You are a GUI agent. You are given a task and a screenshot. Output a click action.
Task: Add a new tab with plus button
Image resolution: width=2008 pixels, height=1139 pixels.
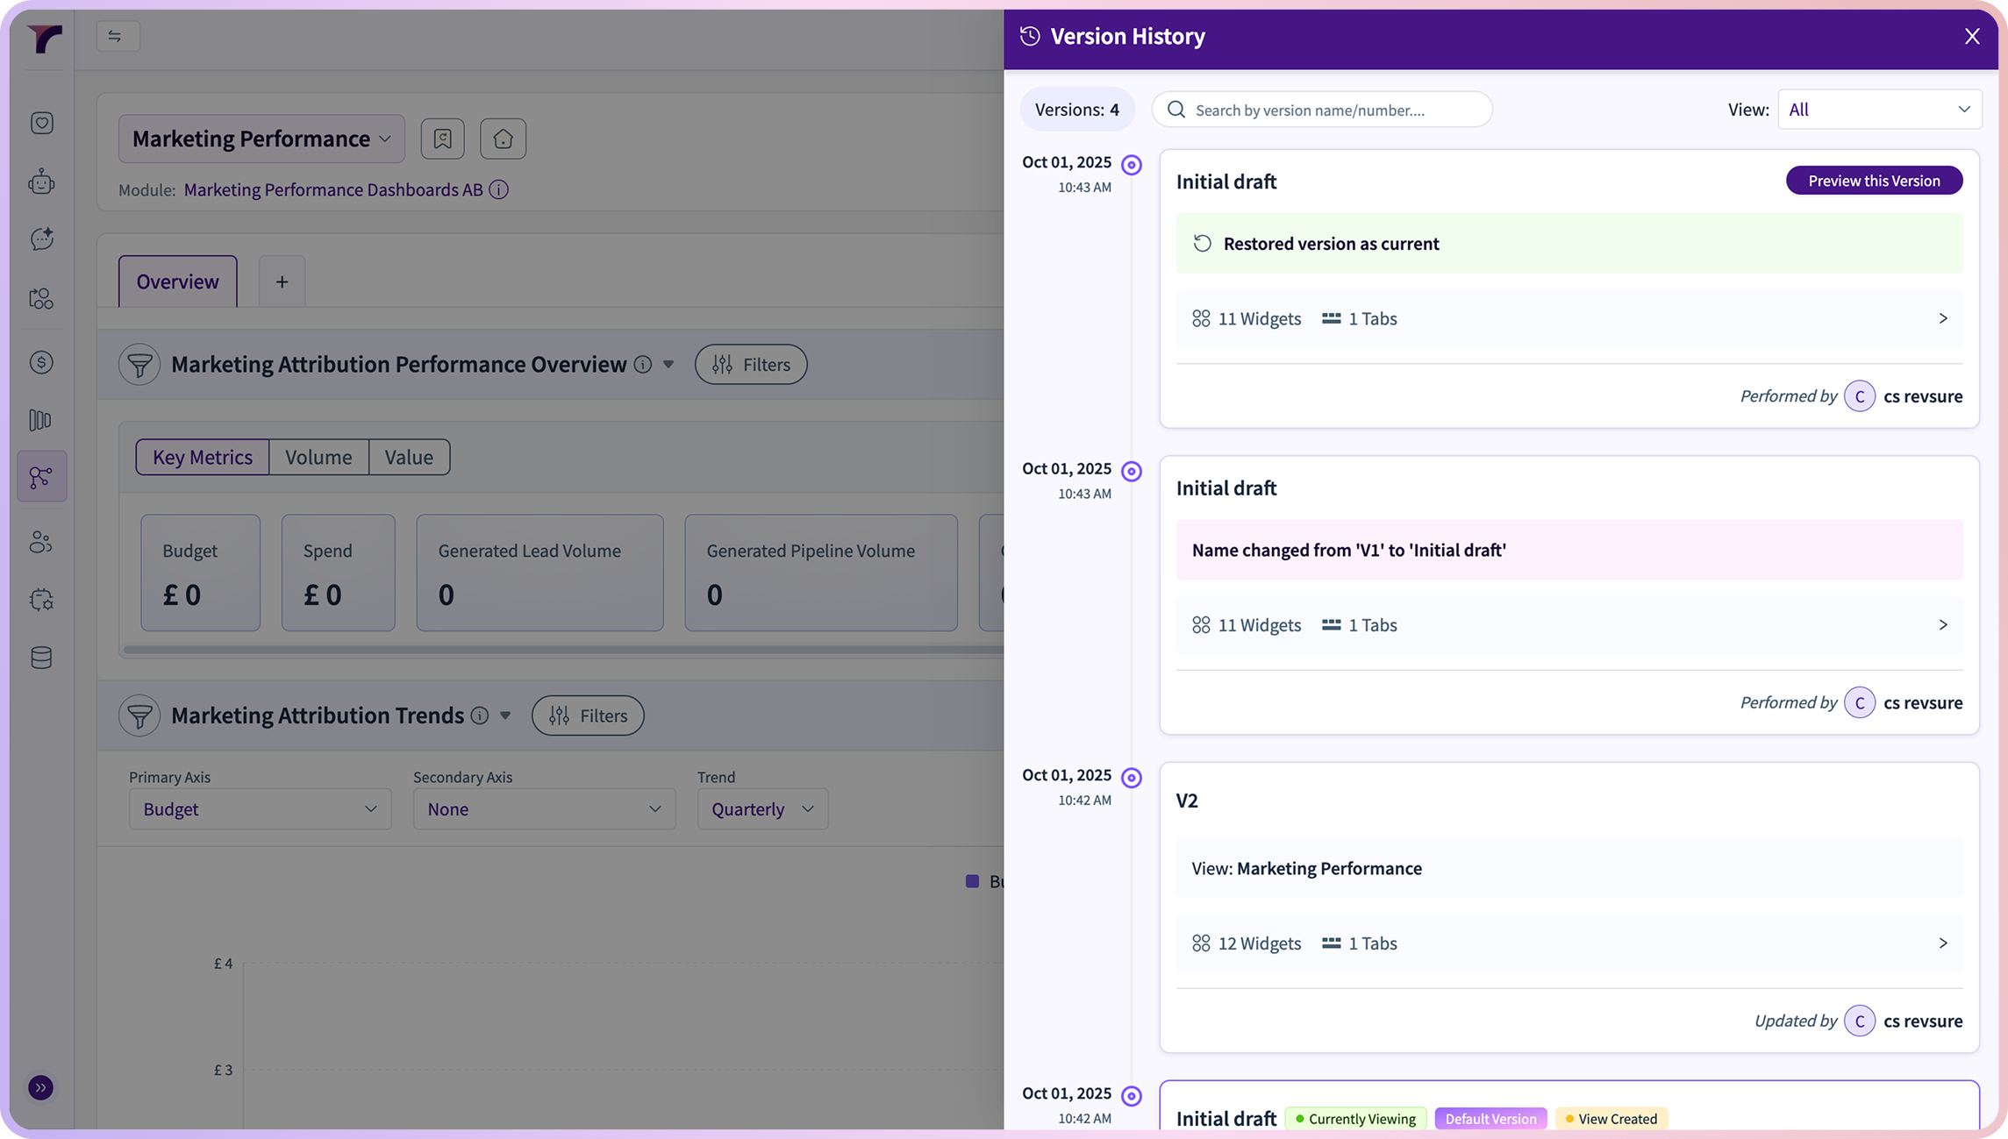coord(282,281)
